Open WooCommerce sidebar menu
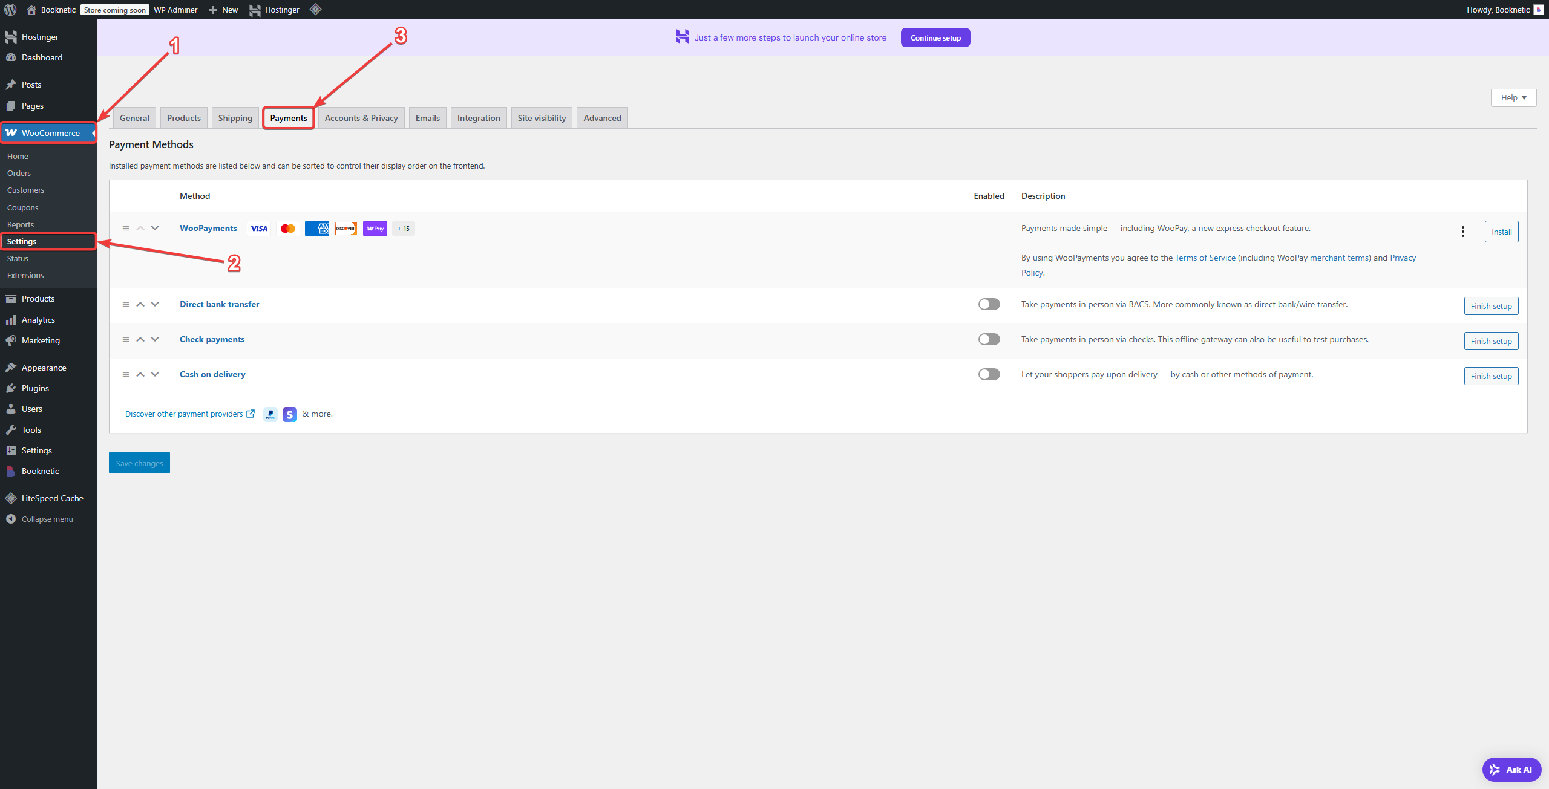 (48, 133)
